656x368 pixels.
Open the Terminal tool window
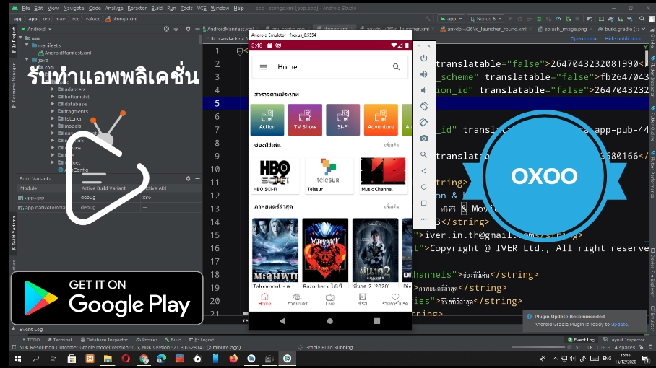tap(60, 340)
